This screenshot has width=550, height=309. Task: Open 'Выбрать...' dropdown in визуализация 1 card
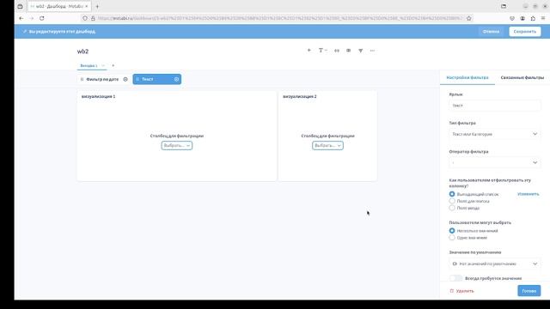pyautogui.click(x=177, y=145)
